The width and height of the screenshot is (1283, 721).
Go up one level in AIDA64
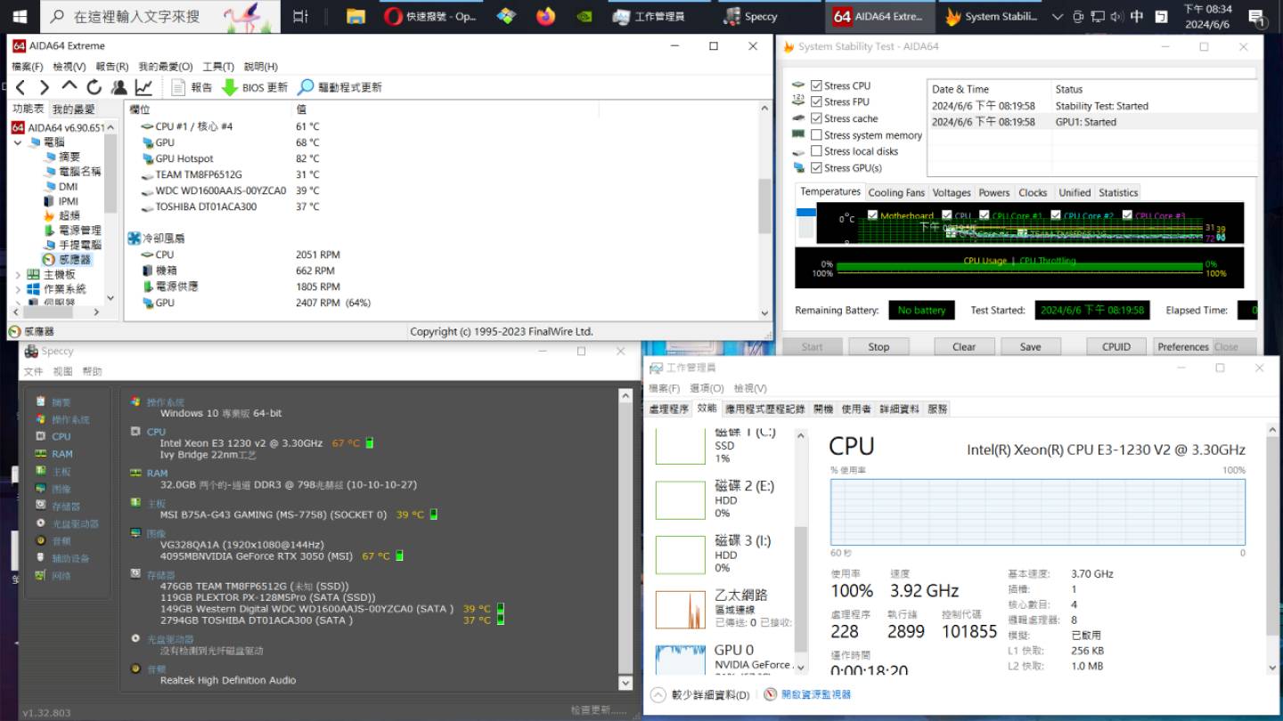click(x=69, y=86)
